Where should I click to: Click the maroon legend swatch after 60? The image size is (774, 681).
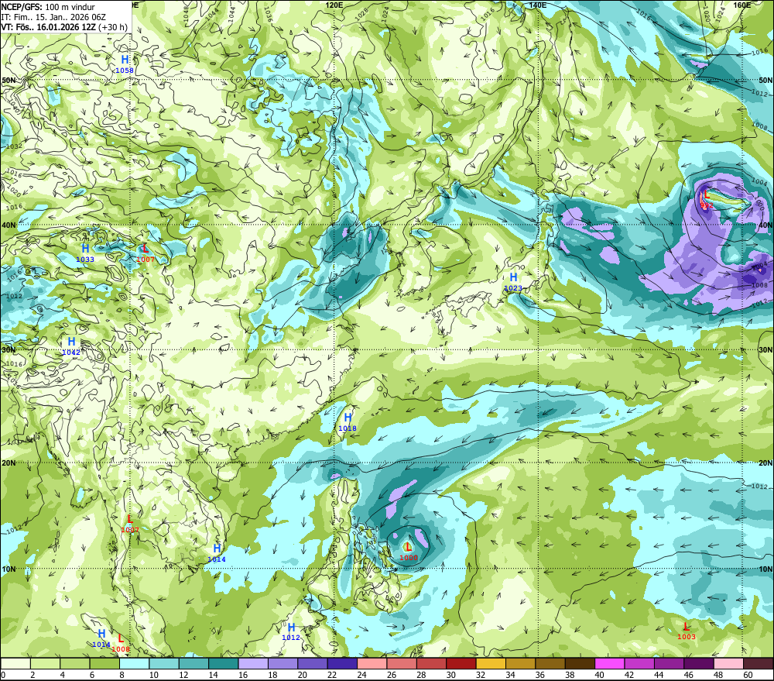click(x=759, y=663)
